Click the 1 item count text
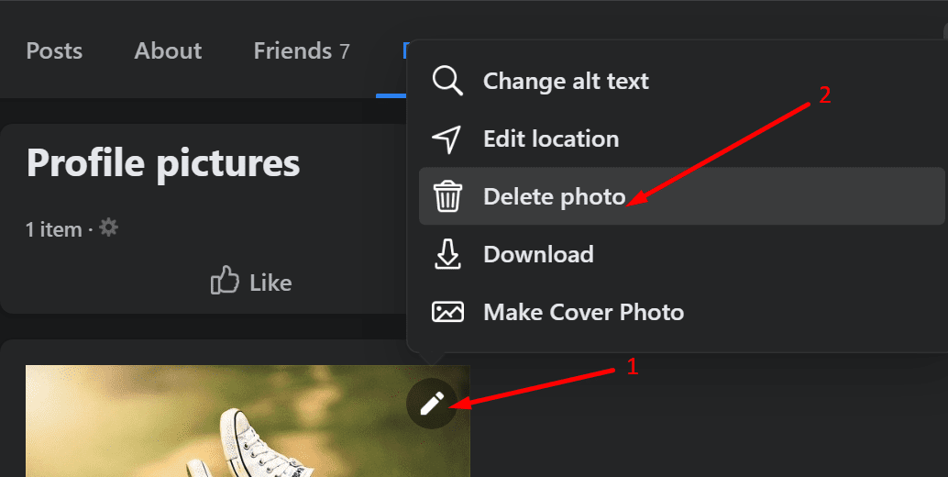 [54, 229]
